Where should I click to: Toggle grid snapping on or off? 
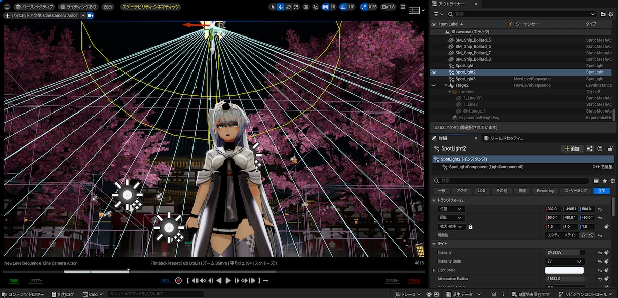pos(325,7)
